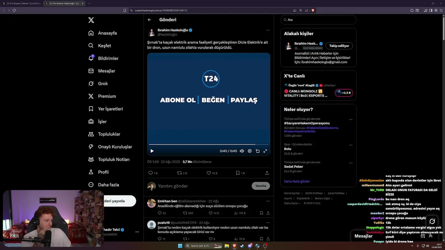Play the video
Screen dimensions: 445x250
(x=152, y=151)
